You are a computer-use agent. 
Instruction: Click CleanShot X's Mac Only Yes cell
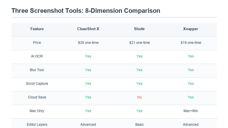[88, 111]
